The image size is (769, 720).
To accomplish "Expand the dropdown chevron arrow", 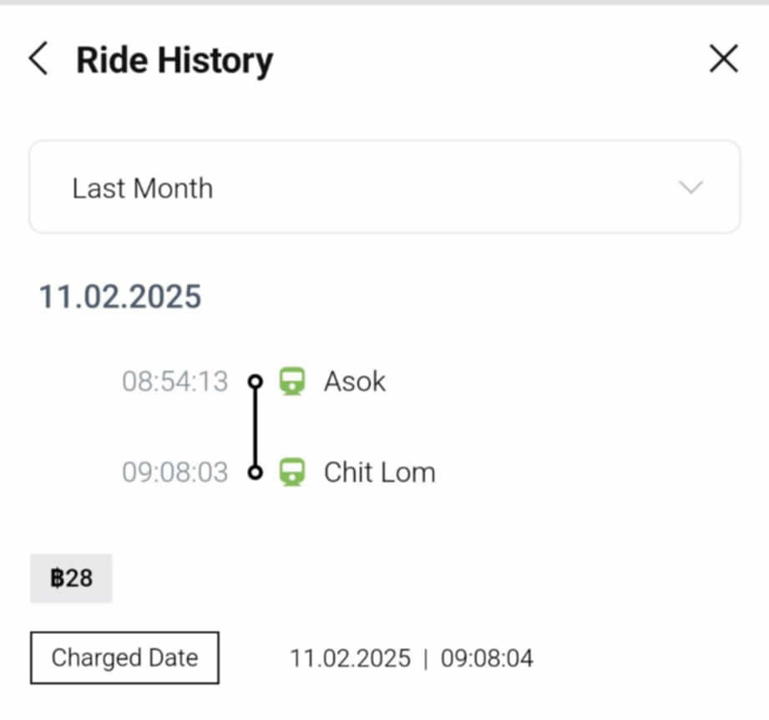I will coord(691,187).
